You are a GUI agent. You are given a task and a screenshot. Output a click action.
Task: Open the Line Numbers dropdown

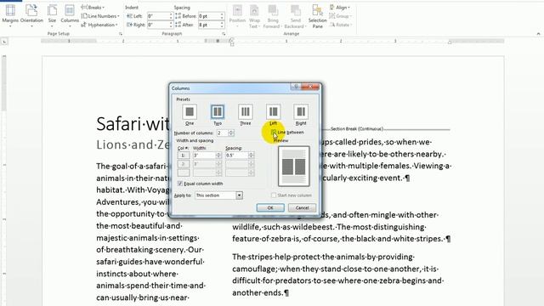click(100, 16)
